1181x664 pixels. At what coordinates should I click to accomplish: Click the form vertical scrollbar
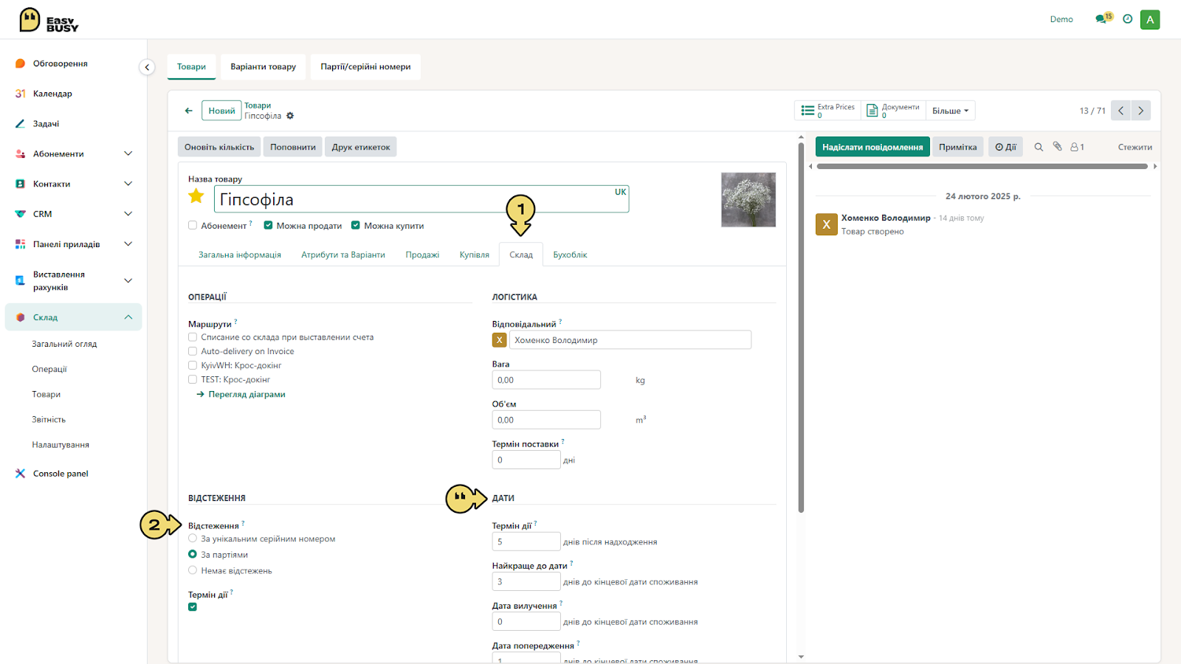(x=801, y=328)
